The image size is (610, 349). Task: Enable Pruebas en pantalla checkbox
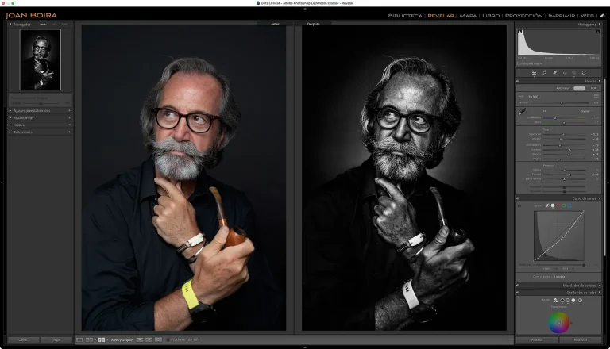point(168,339)
